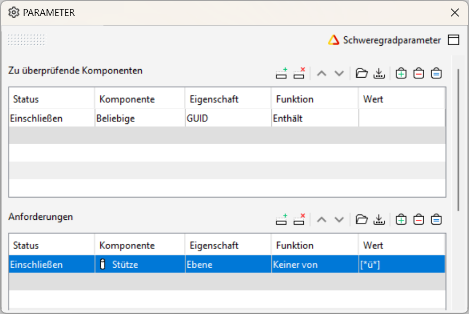Click the vertical scrollbar thumb
The image size is (469, 314).
tap(458, 141)
